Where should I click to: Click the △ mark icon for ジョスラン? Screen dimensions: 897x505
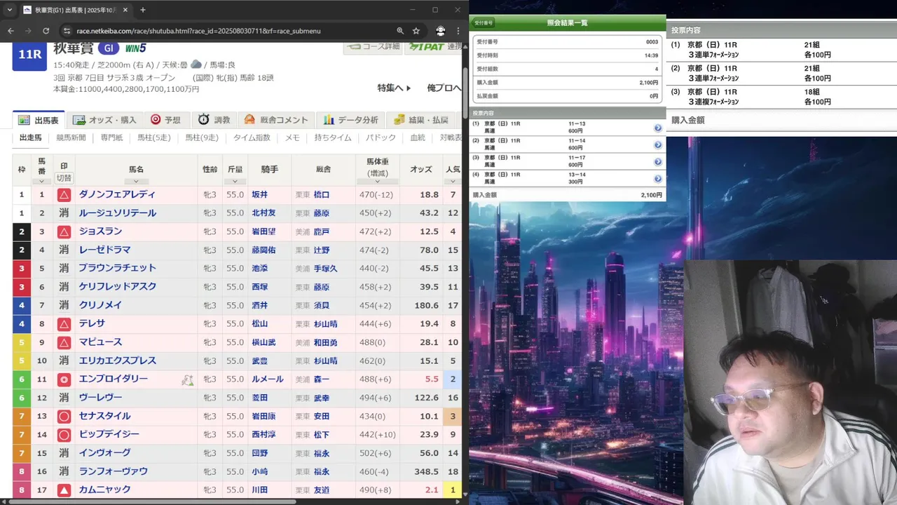pyautogui.click(x=64, y=231)
